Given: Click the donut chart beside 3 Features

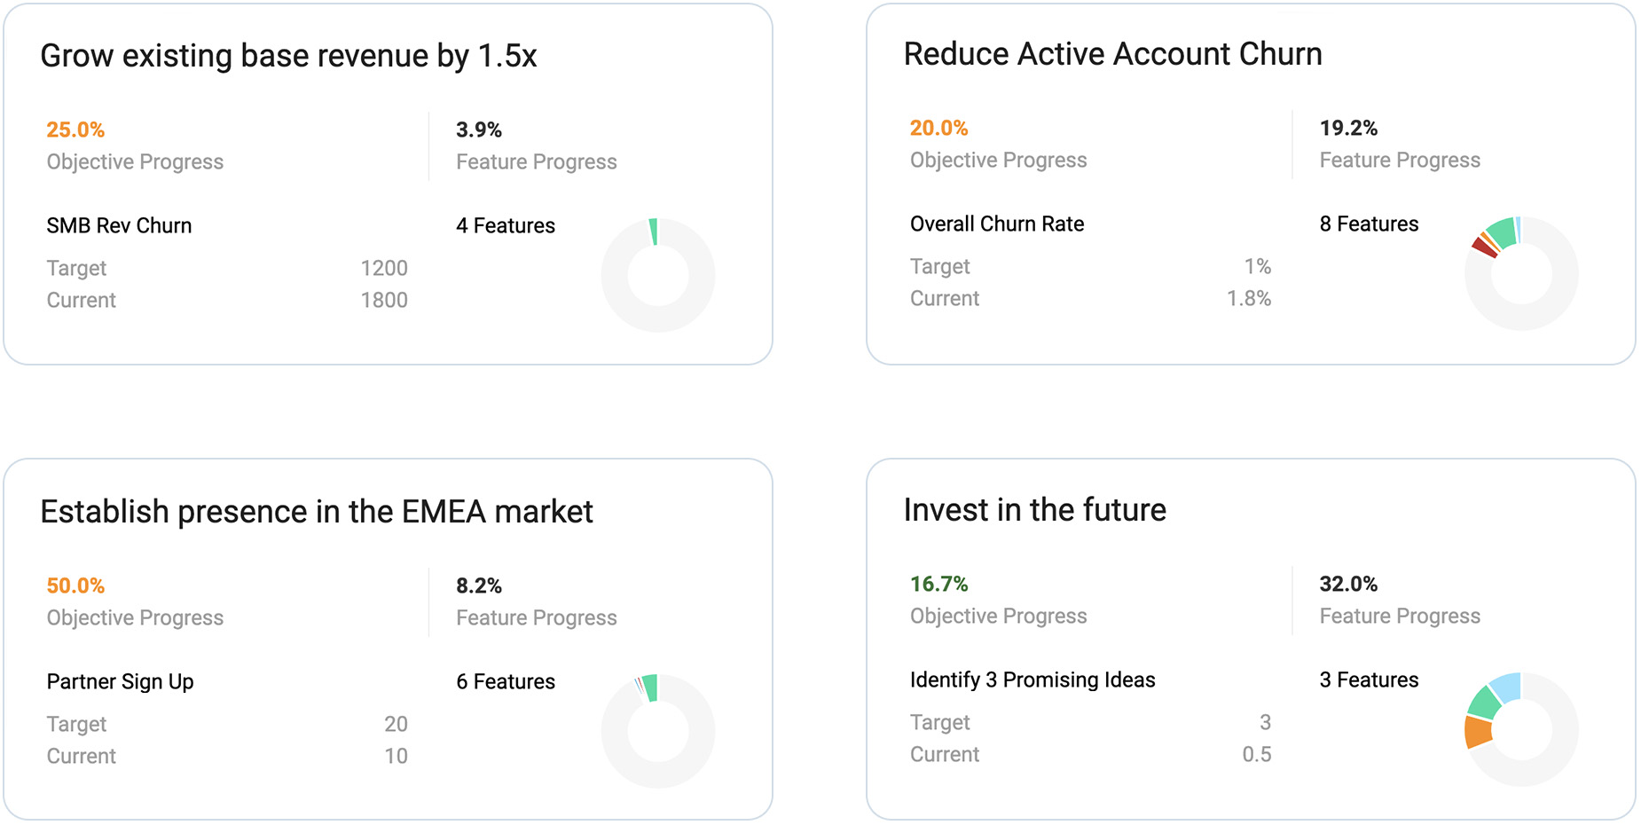Looking at the screenshot, I should [x=1521, y=729].
